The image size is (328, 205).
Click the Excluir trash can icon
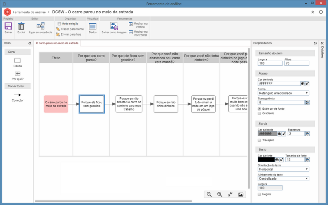pyautogui.click(x=21, y=26)
